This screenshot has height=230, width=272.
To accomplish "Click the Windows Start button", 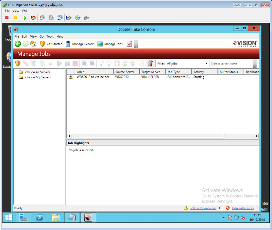I will (x=9, y=217).
